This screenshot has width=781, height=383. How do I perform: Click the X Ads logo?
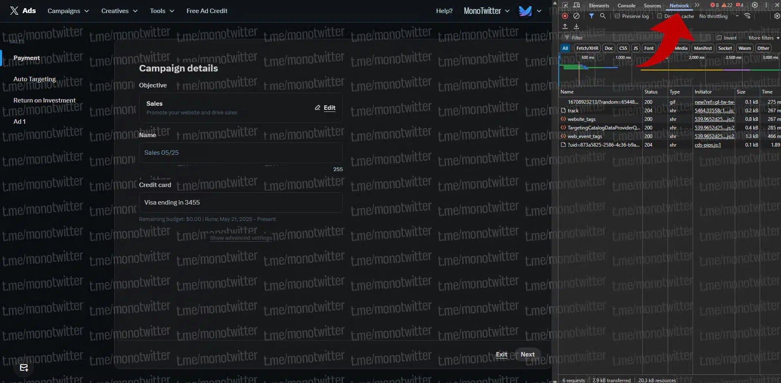tap(23, 11)
